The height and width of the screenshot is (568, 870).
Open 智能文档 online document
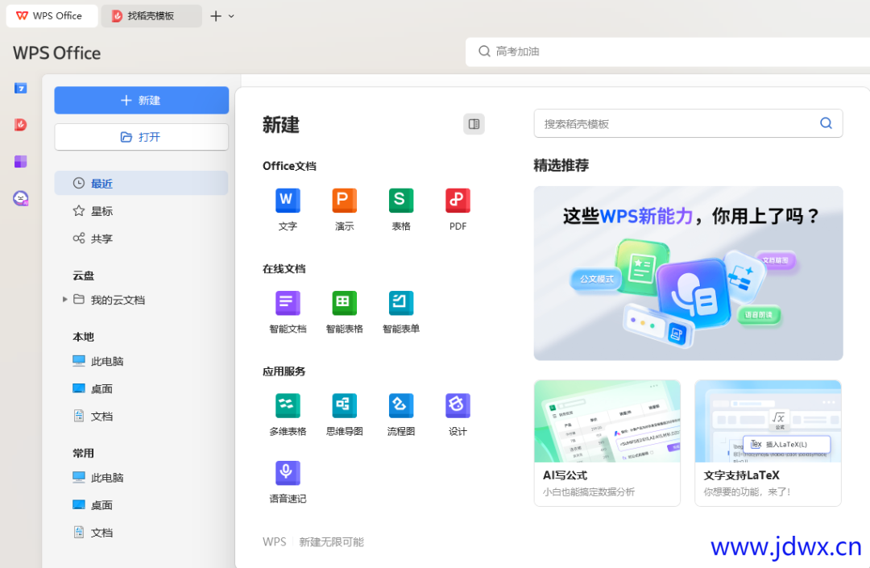[288, 312]
